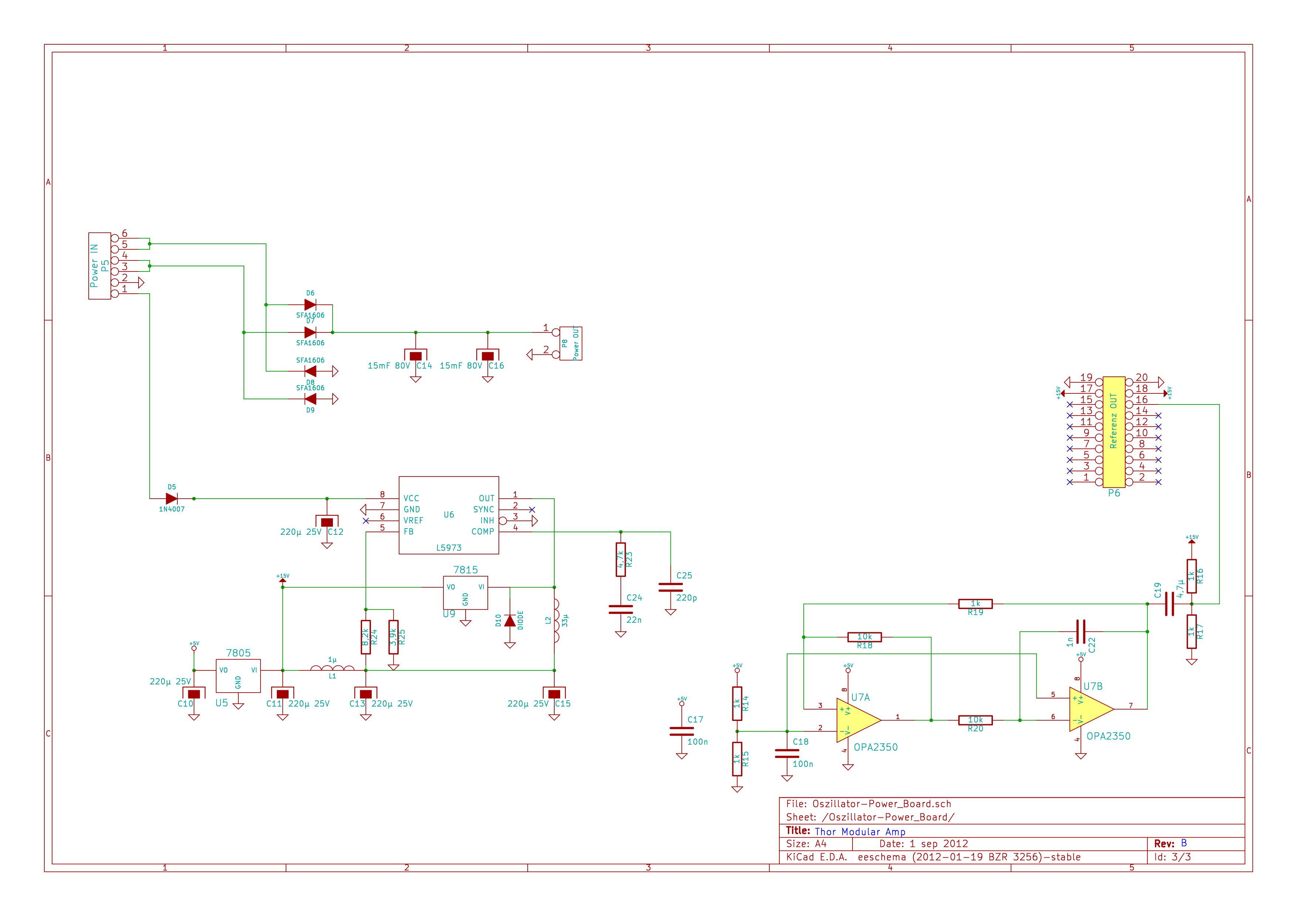Image resolution: width=1297 pixels, height=916 pixels.
Task: Select the C25 220p capacitor
Action: (671, 587)
